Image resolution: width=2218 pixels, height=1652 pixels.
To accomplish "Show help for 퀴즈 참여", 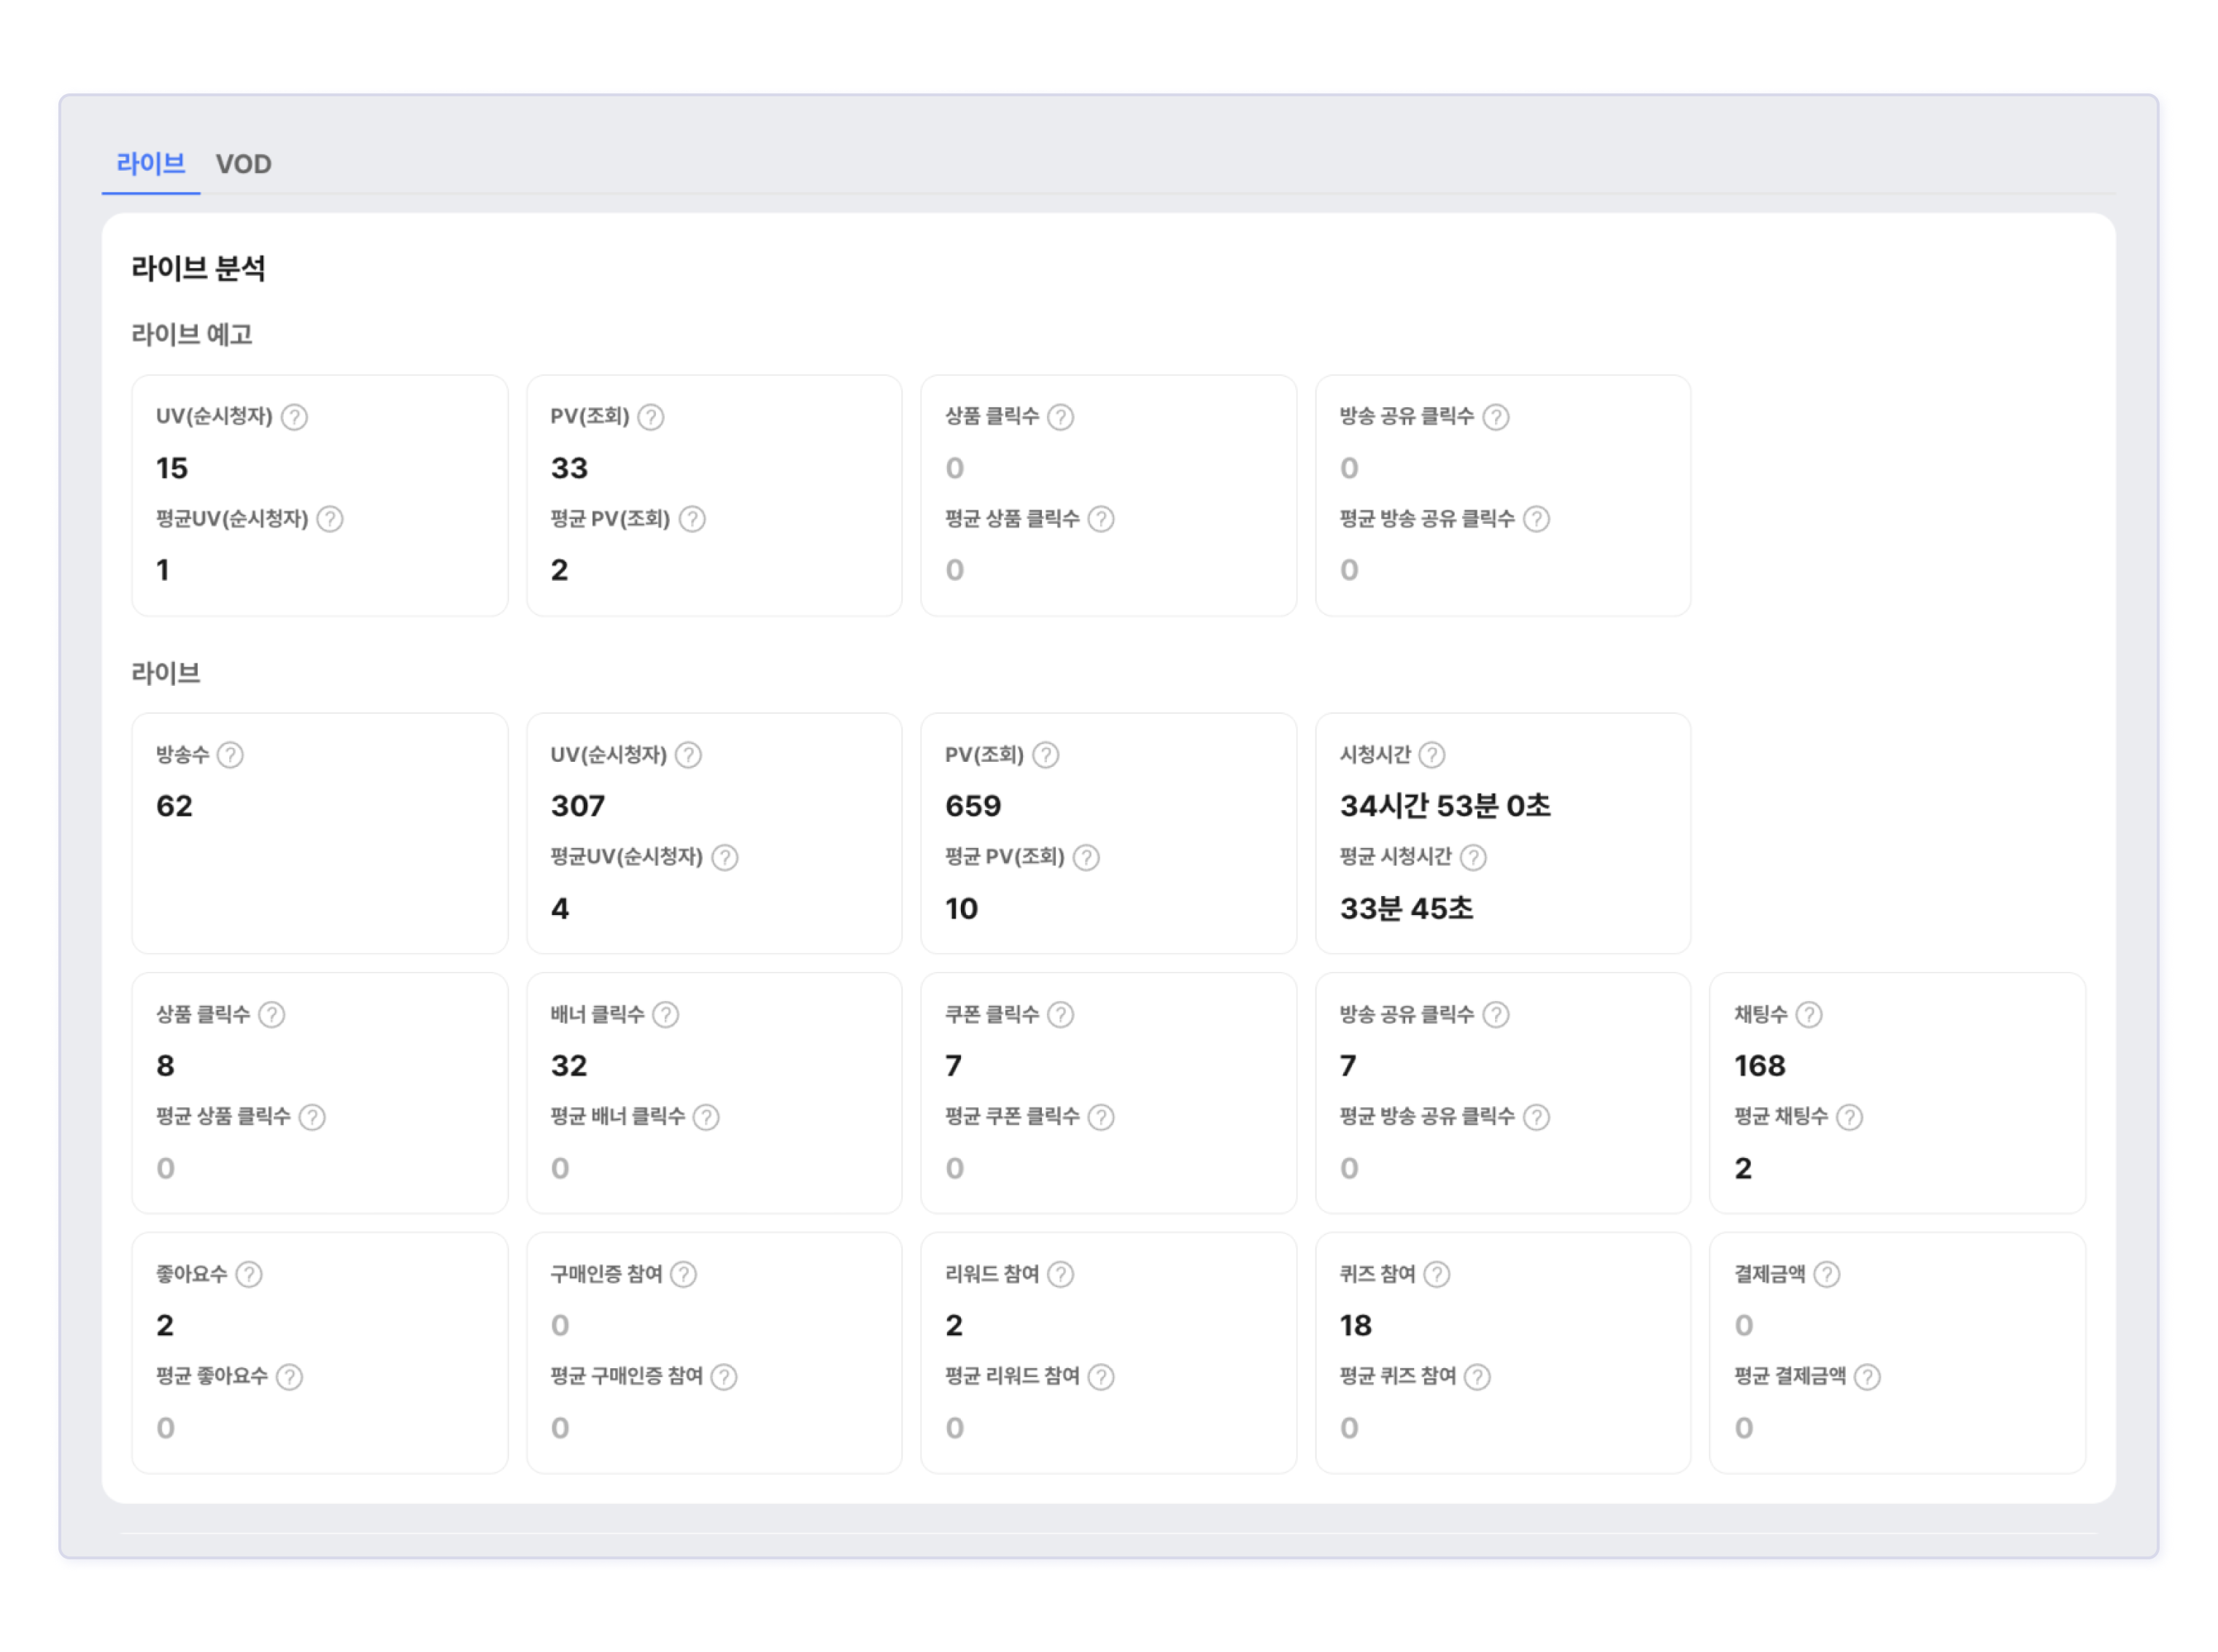I will click(1437, 1274).
